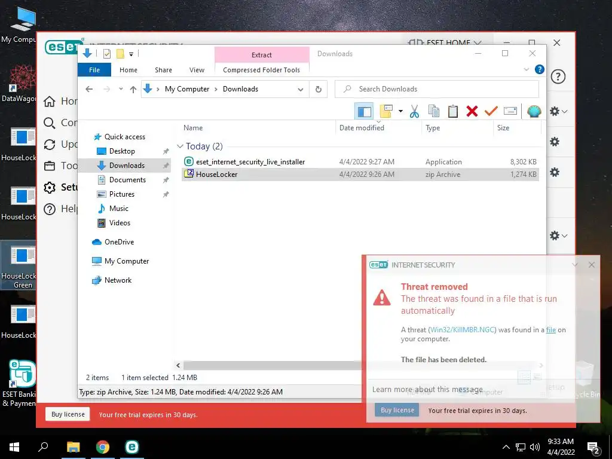Click the volume speaker tray icon
This screenshot has width=612, height=459.
(535, 447)
